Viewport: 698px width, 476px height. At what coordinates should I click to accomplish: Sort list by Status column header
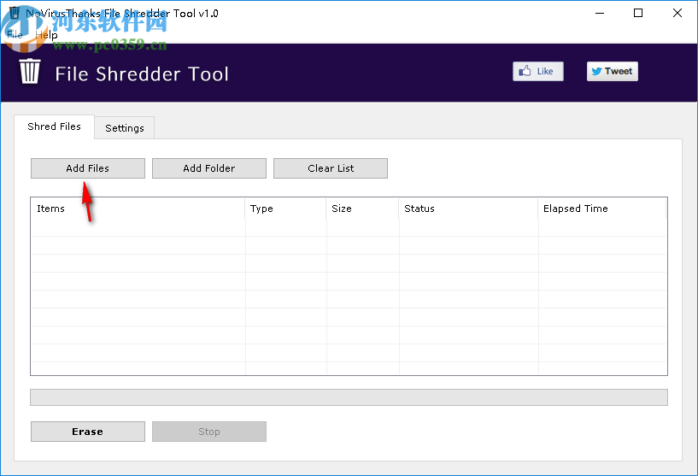coord(469,209)
